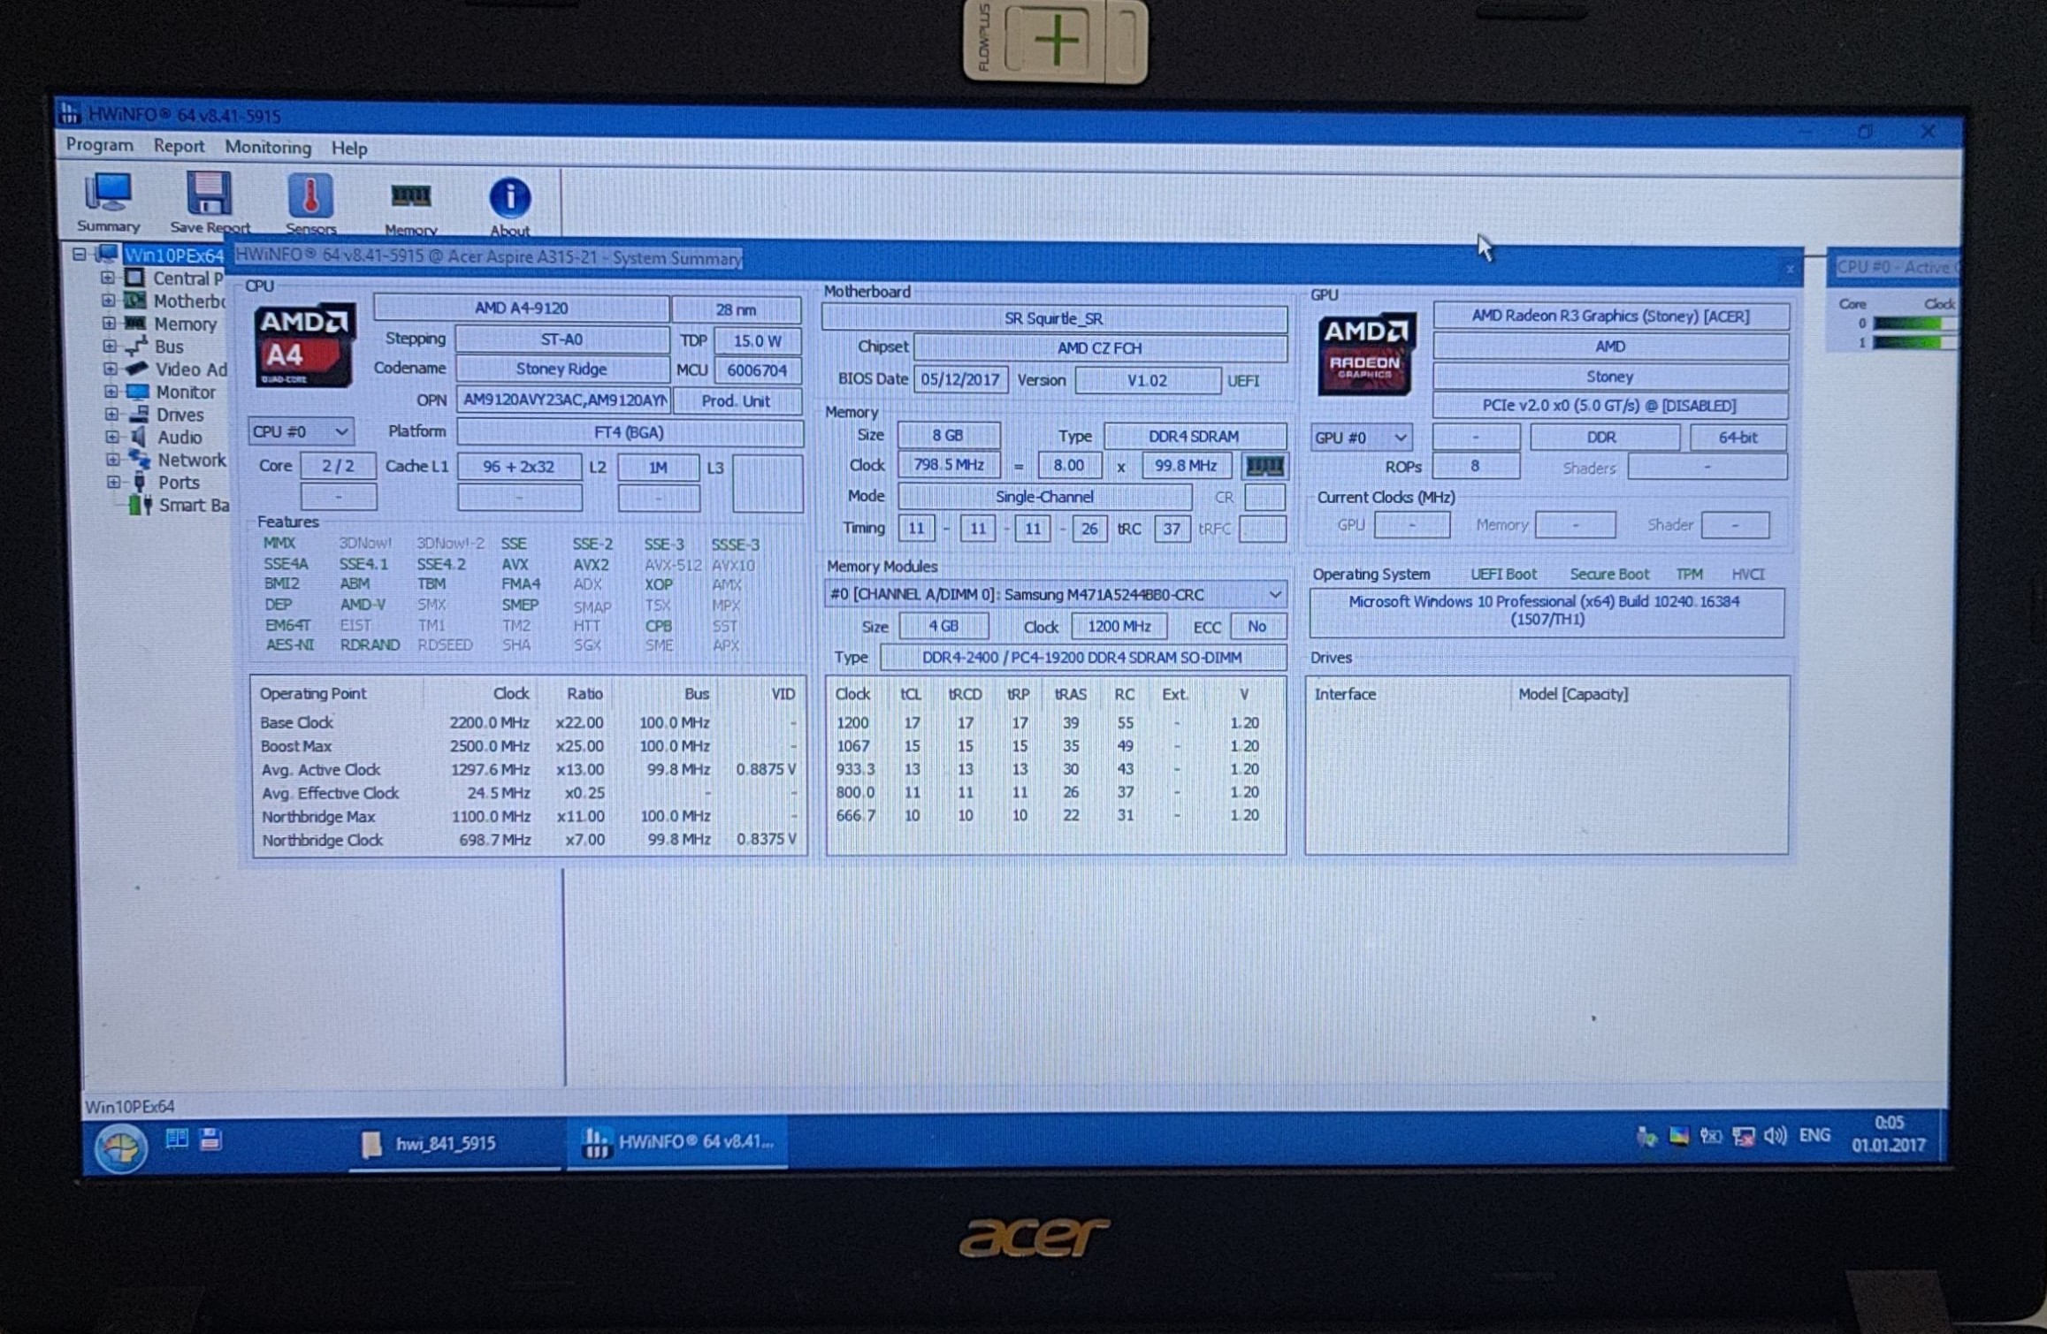Click the ENG language indicator
The image size is (2047, 1334).
(1814, 1135)
